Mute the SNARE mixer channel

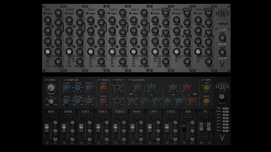tap(71, 117)
